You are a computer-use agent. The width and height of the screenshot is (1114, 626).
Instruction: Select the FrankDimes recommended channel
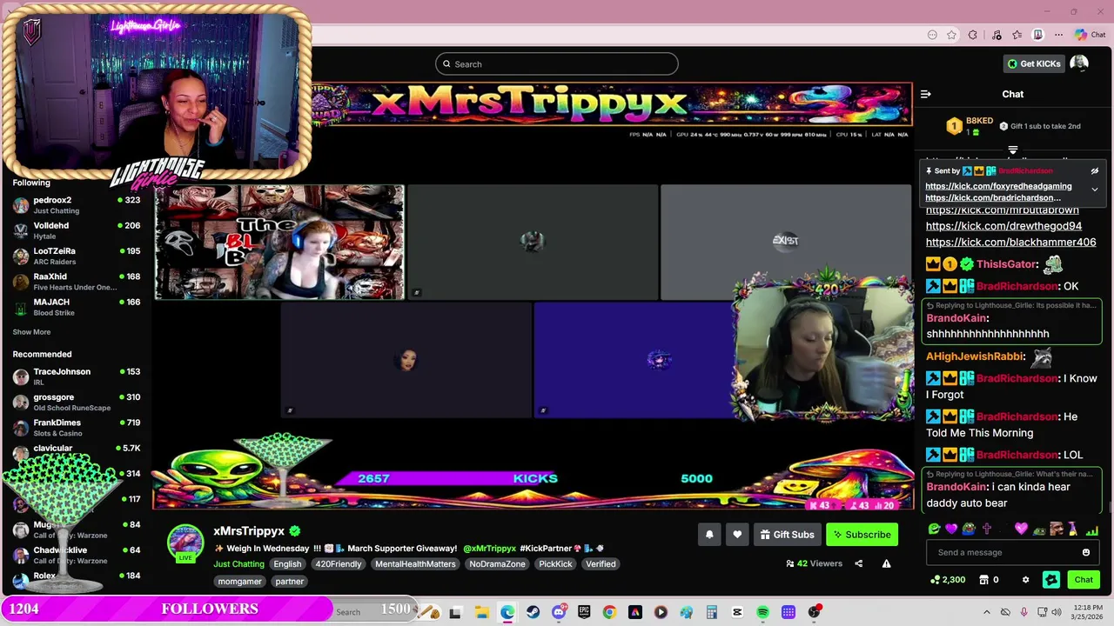tap(77, 428)
